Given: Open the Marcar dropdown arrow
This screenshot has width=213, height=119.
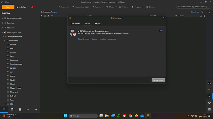Looking at the screenshot, I should pos(116,7).
